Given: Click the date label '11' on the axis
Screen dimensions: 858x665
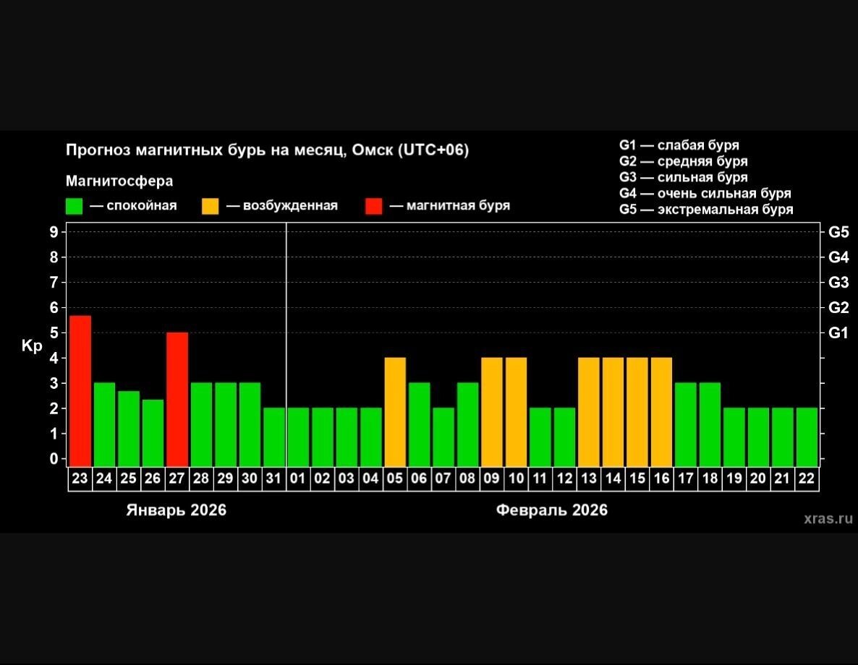Looking at the screenshot, I should coord(540,479).
